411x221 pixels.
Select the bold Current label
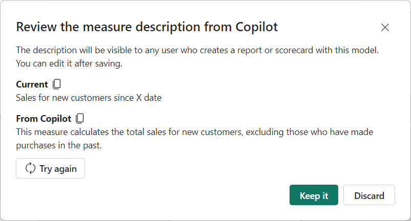pos(32,84)
